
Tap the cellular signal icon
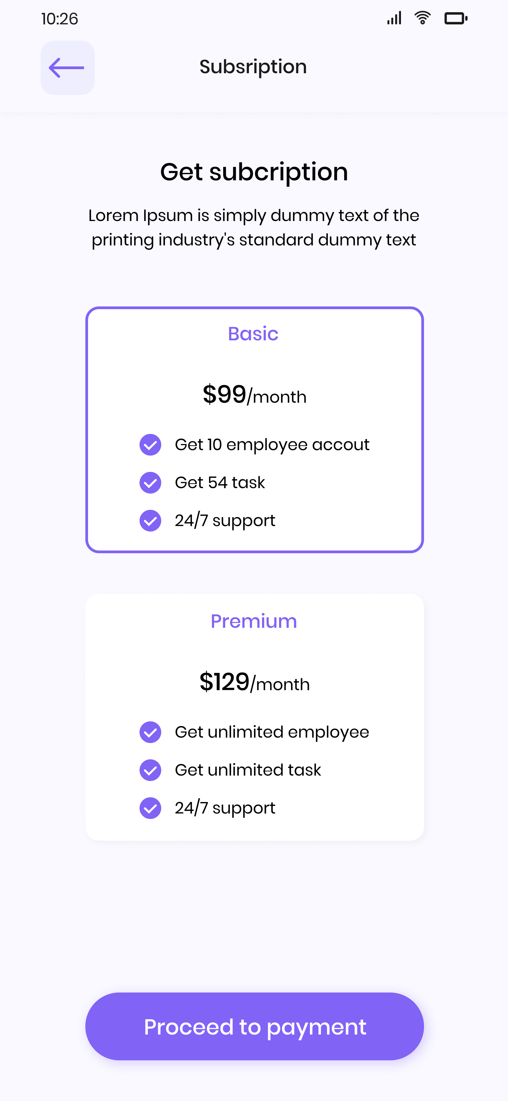394,18
